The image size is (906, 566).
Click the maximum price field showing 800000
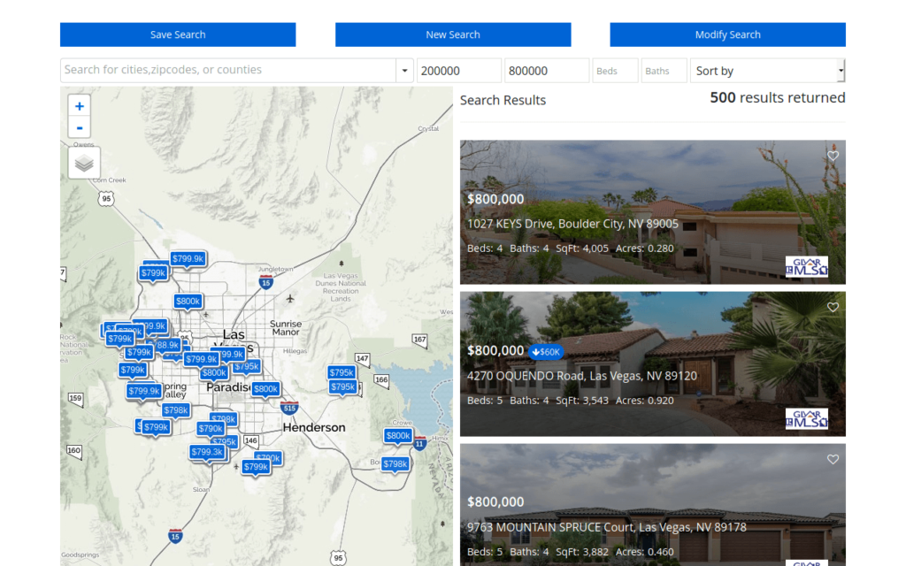[547, 71]
